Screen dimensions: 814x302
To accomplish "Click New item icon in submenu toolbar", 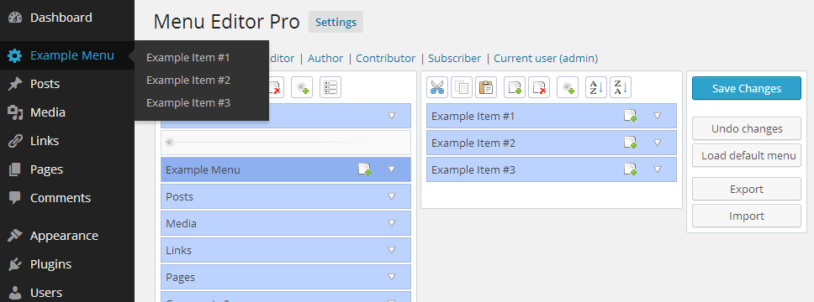I will pyautogui.click(x=515, y=87).
